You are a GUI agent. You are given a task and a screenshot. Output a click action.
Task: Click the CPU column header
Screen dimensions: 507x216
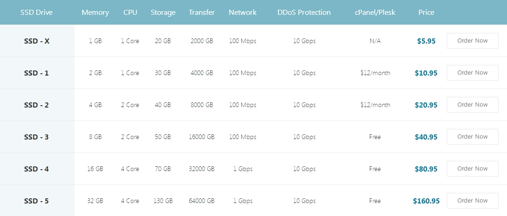[130, 13]
